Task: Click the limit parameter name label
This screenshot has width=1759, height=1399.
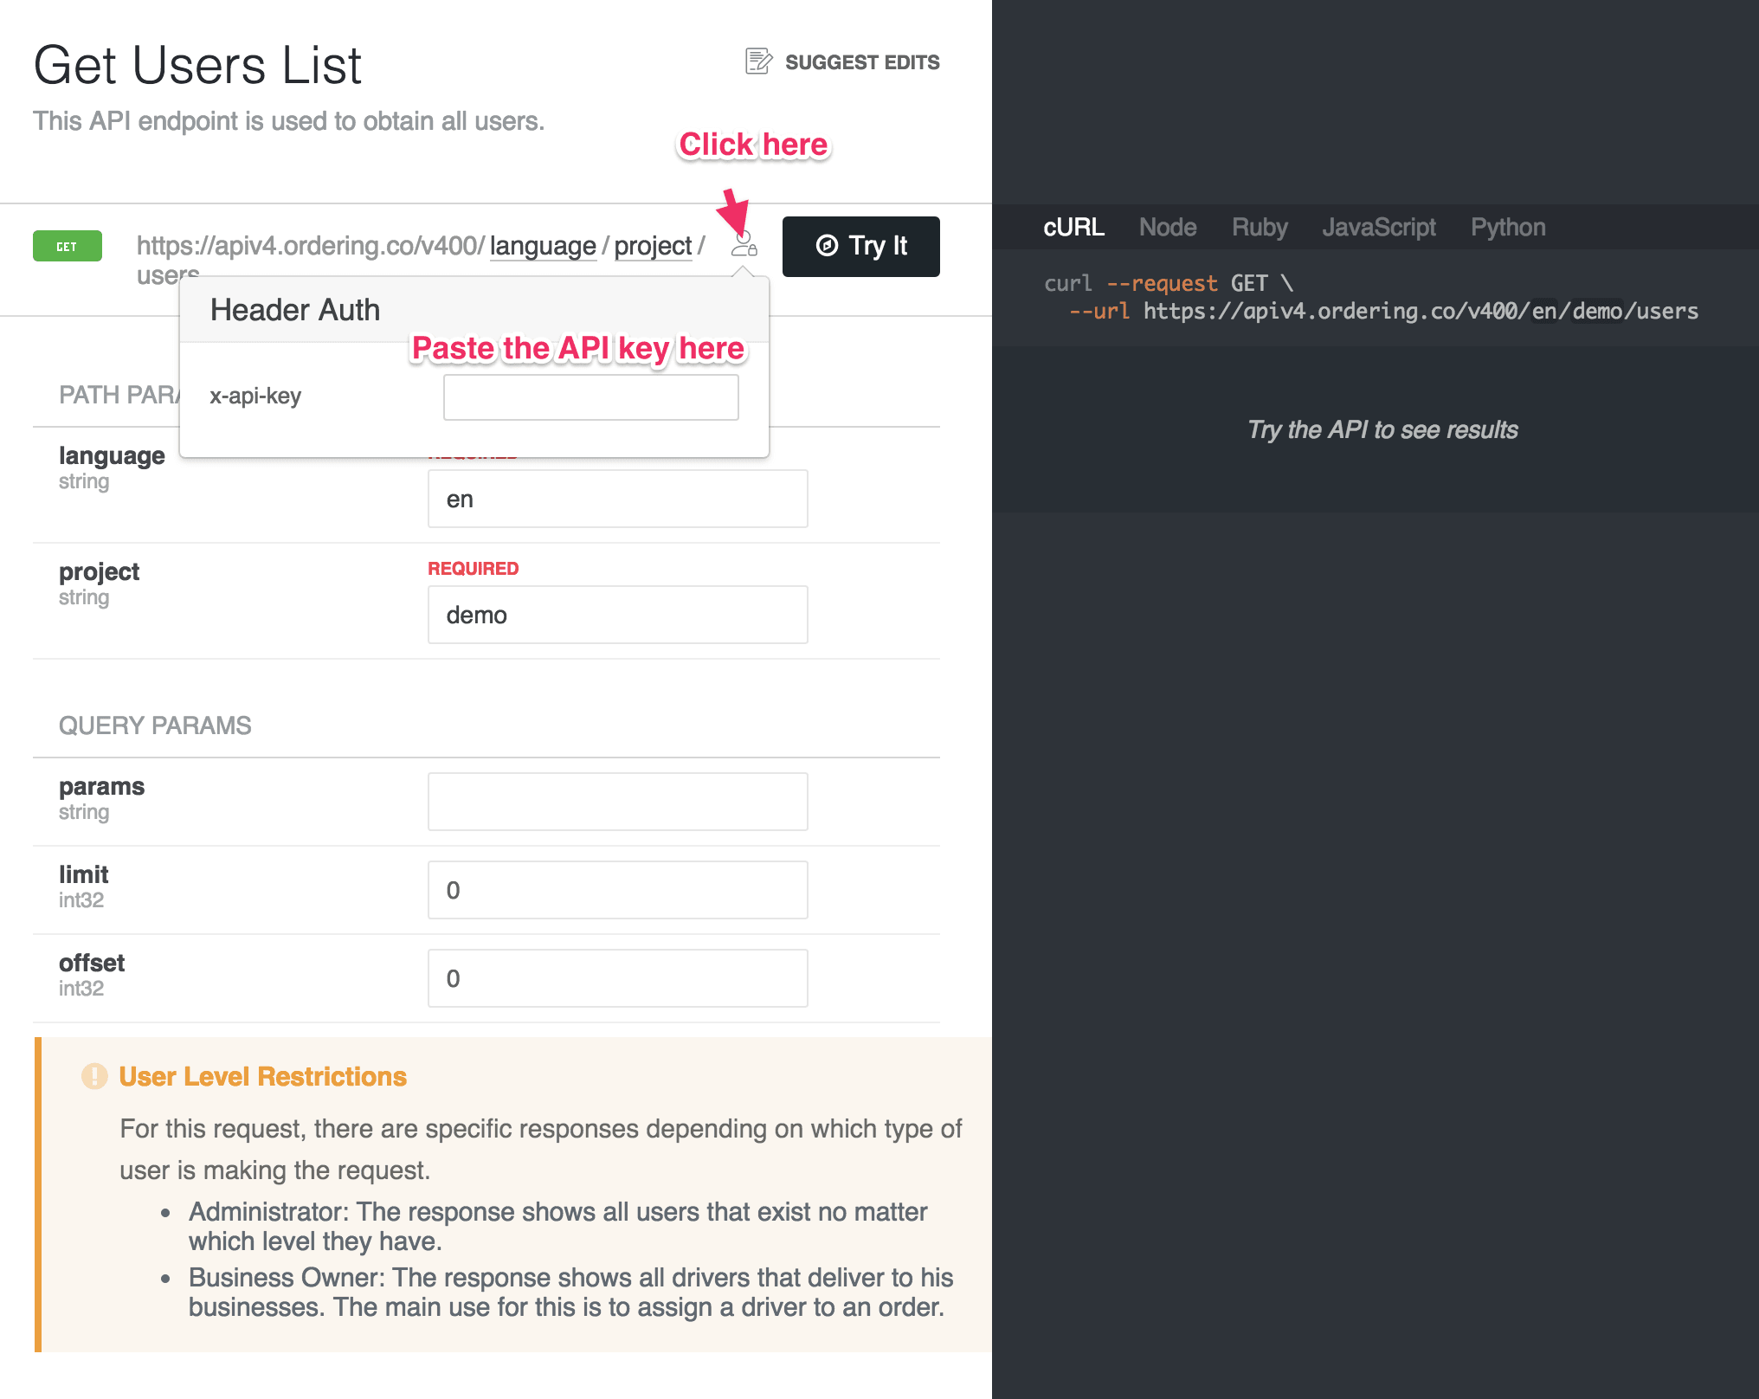Action: tap(84, 874)
